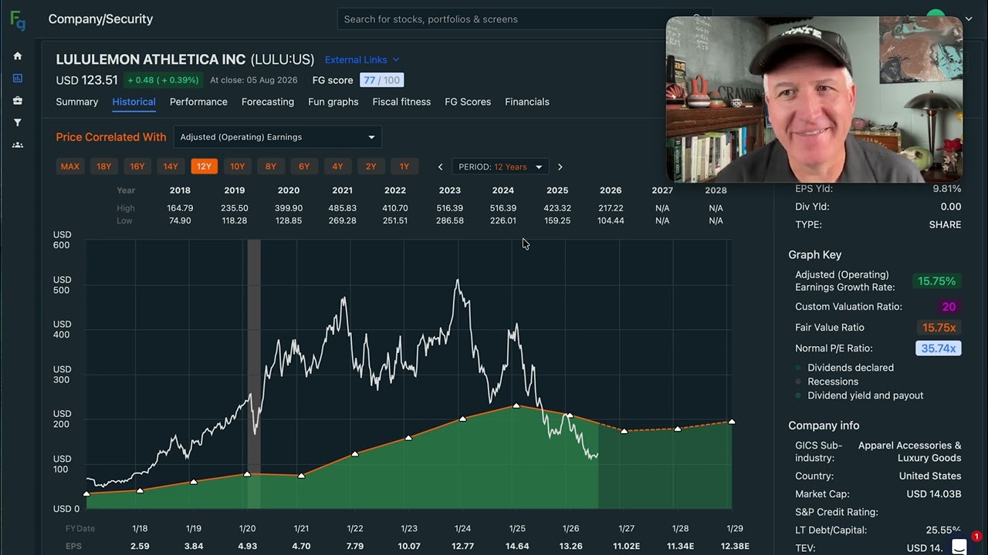Viewport: 988px width, 555px height.
Task: Click the 2024 High value 516.39
Action: (503, 208)
